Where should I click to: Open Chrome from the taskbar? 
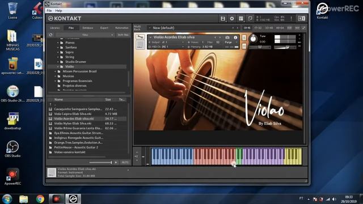point(40,199)
